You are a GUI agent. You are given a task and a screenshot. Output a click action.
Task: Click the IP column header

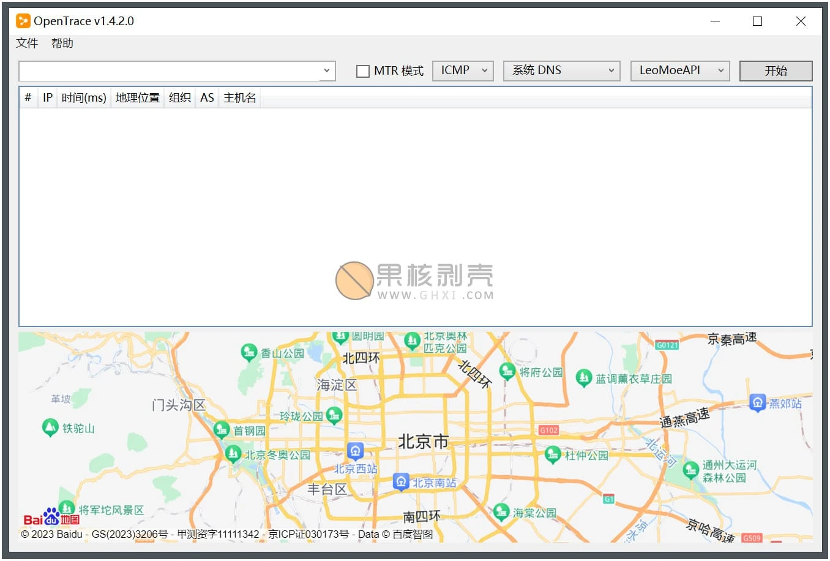click(x=48, y=97)
